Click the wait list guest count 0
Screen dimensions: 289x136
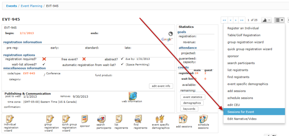tap(205, 79)
